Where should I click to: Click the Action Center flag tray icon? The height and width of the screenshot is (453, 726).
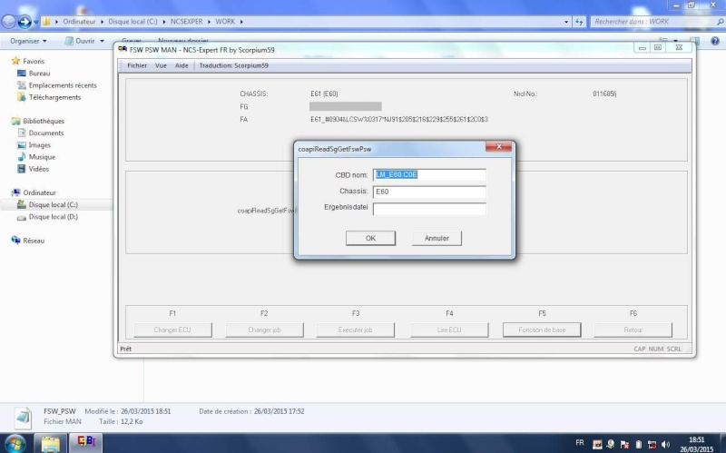click(x=624, y=445)
